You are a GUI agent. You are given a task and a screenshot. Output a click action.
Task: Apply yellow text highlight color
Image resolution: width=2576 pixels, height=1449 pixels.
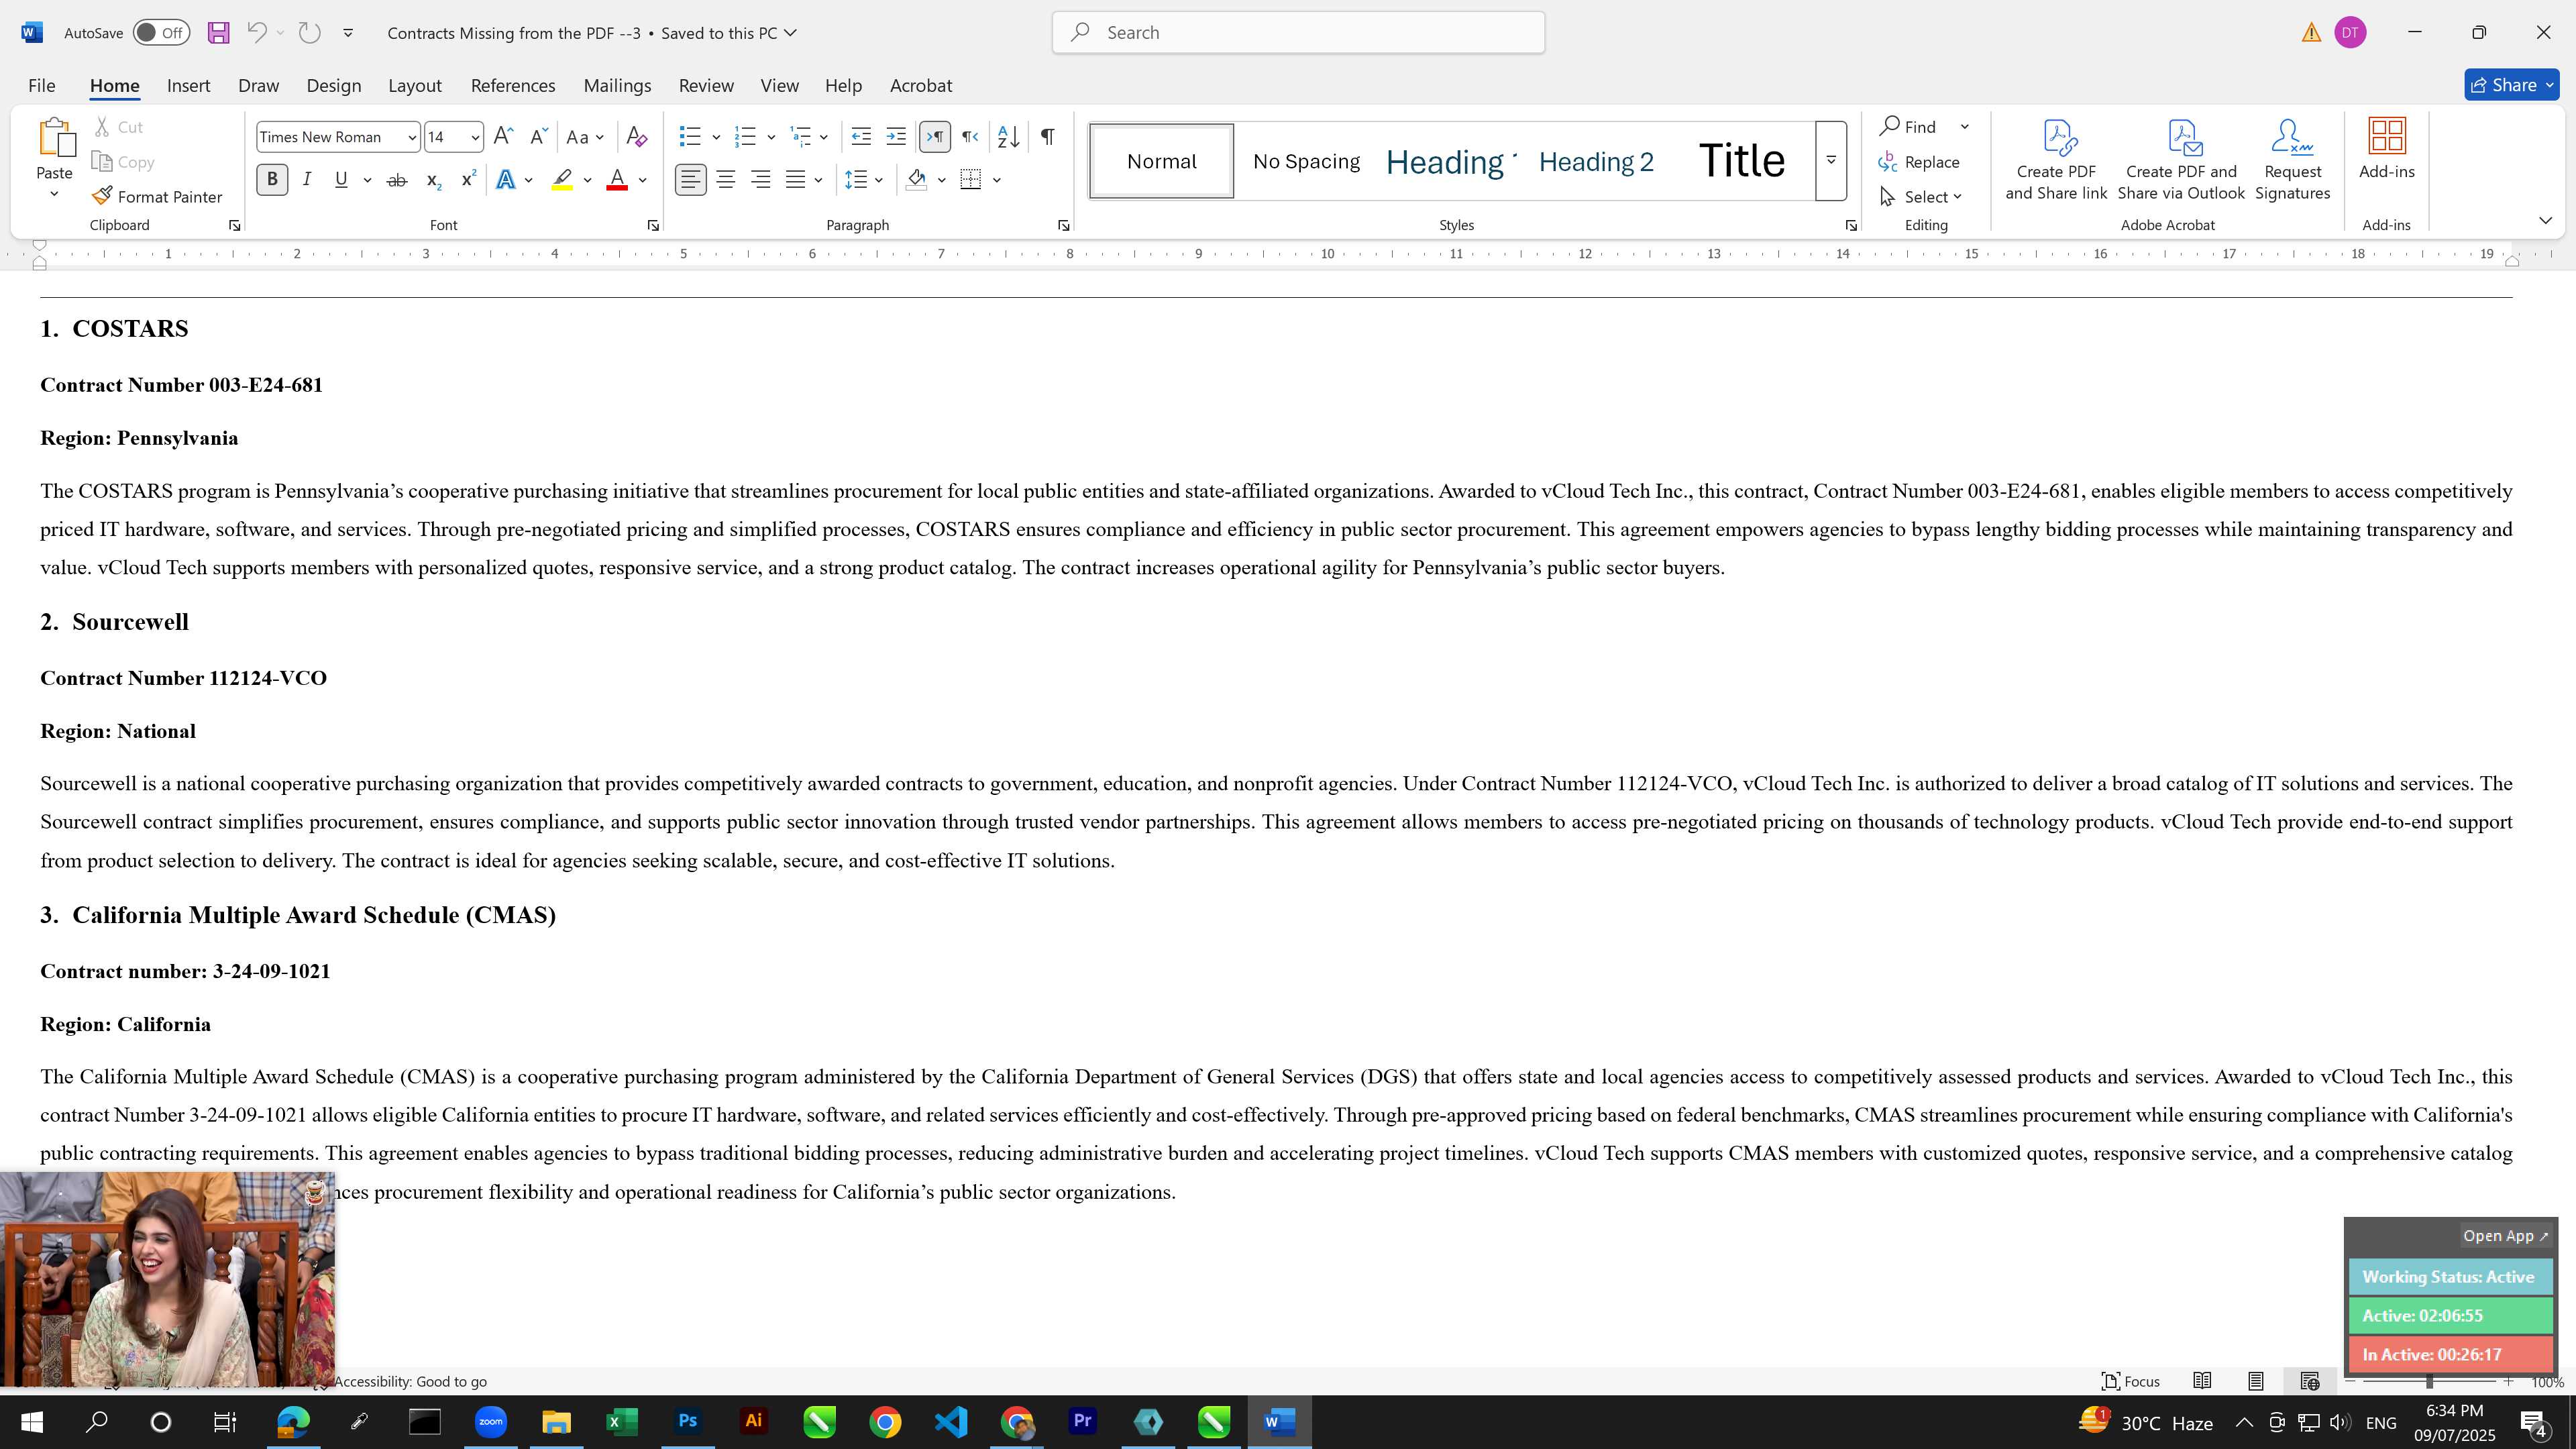(x=562, y=180)
